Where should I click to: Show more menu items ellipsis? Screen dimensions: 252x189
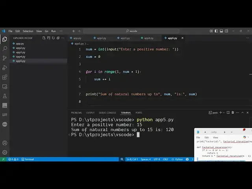(61, 31)
